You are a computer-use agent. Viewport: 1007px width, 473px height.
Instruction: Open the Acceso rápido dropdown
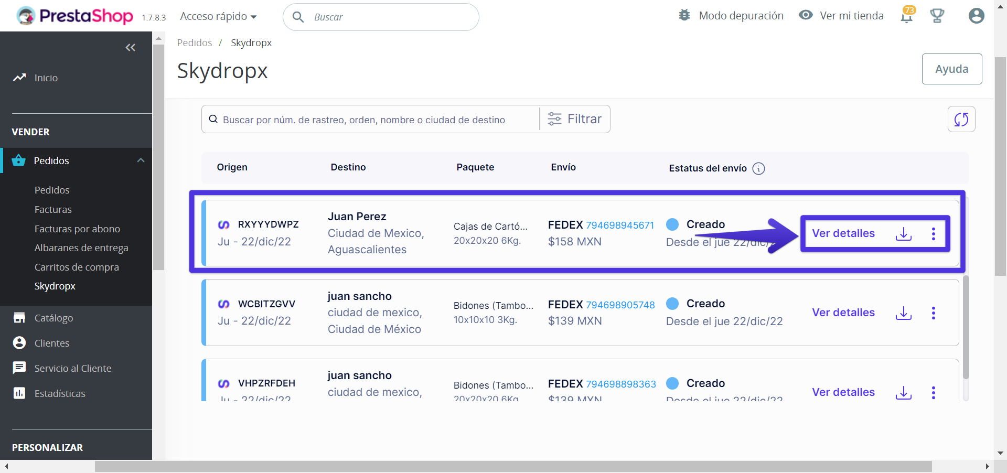coord(218,16)
